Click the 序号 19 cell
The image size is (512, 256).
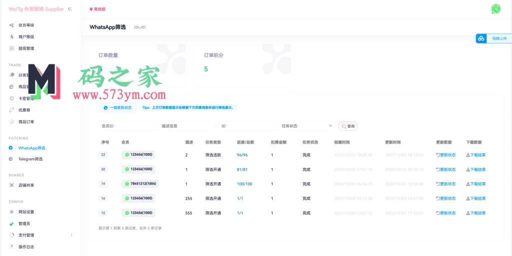click(103, 184)
